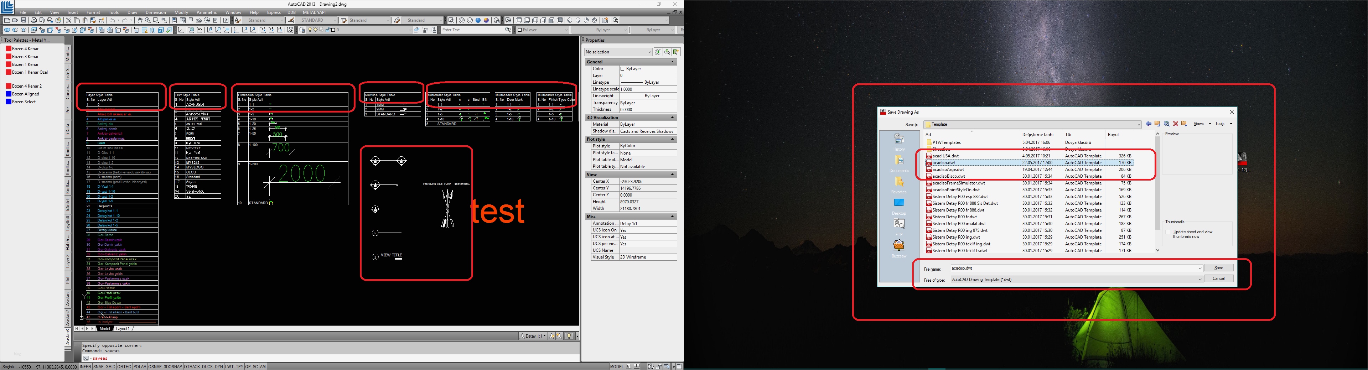Expand the Save in folder dropdown
The width and height of the screenshot is (1368, 370).
pyautogui.click(x=1140, y=124)
